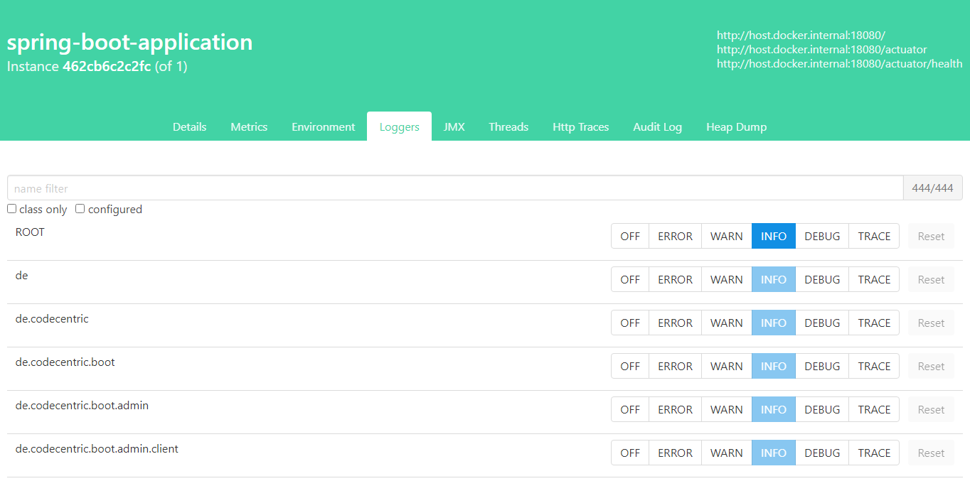Set the de logger to DEBUG
The image size is (970, 481).
[x=822, y=279]
